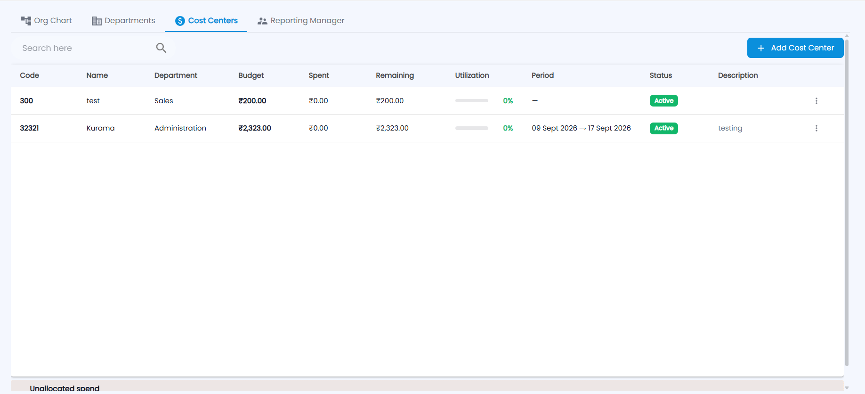
Task: Click the Department column header
Action: coord(176,75)
